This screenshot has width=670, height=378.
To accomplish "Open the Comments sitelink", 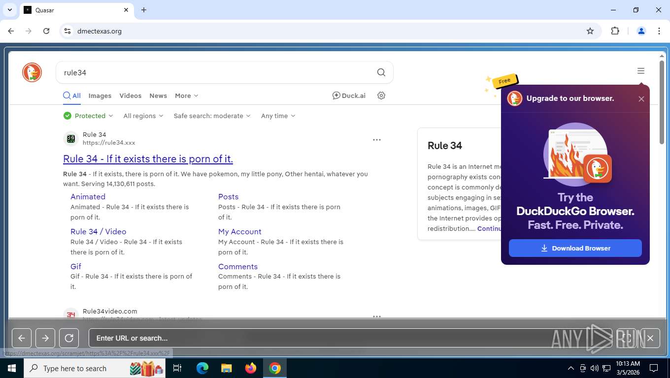I will click(x=238, y=266).
